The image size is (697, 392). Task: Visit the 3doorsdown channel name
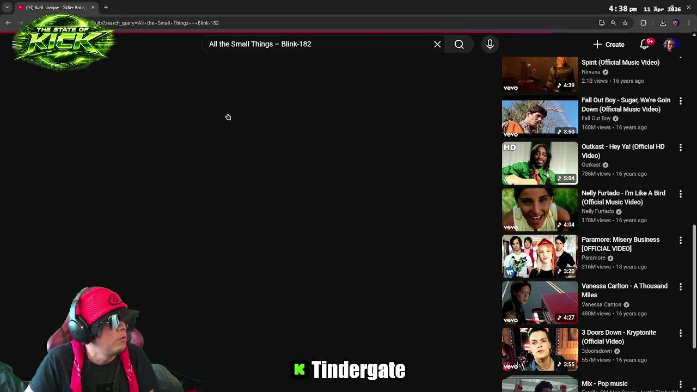click(597, 351)
